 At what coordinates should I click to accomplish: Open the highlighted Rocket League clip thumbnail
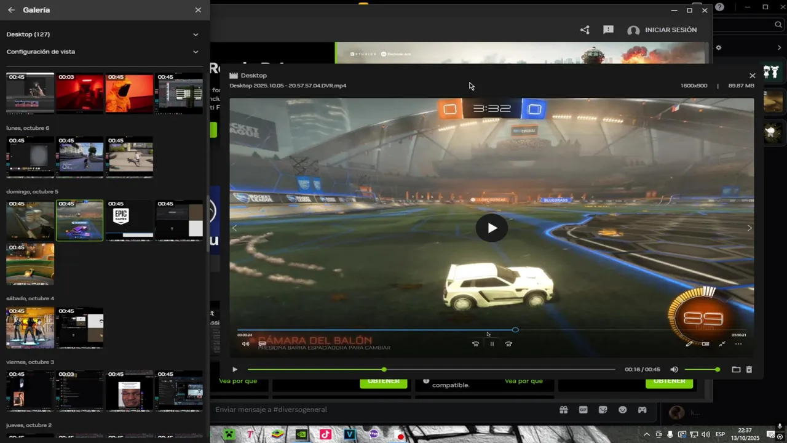coord(79,220)
